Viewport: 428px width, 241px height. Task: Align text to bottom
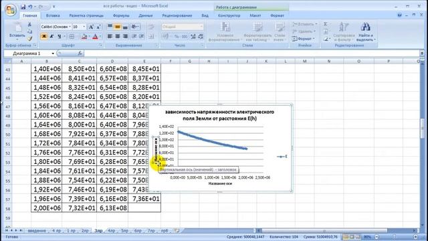pos(125,27)
